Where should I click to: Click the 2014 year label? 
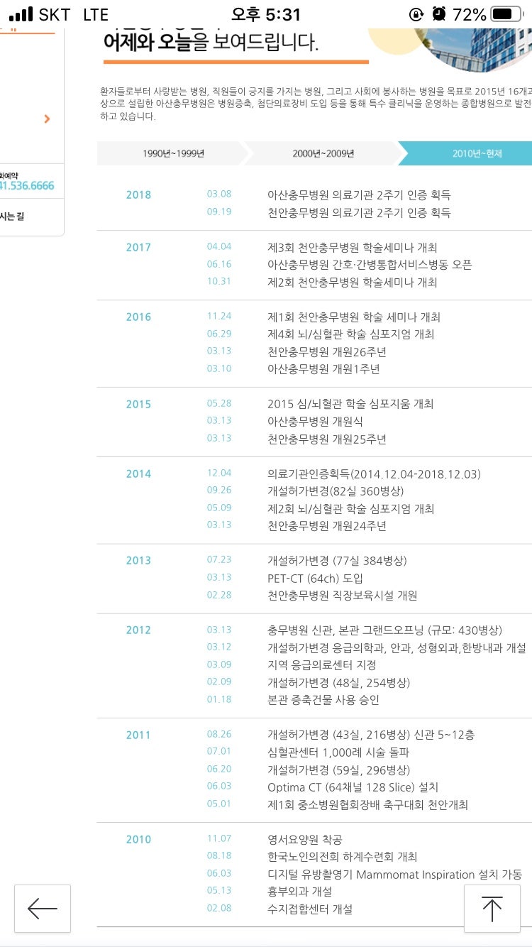point(138,474)
